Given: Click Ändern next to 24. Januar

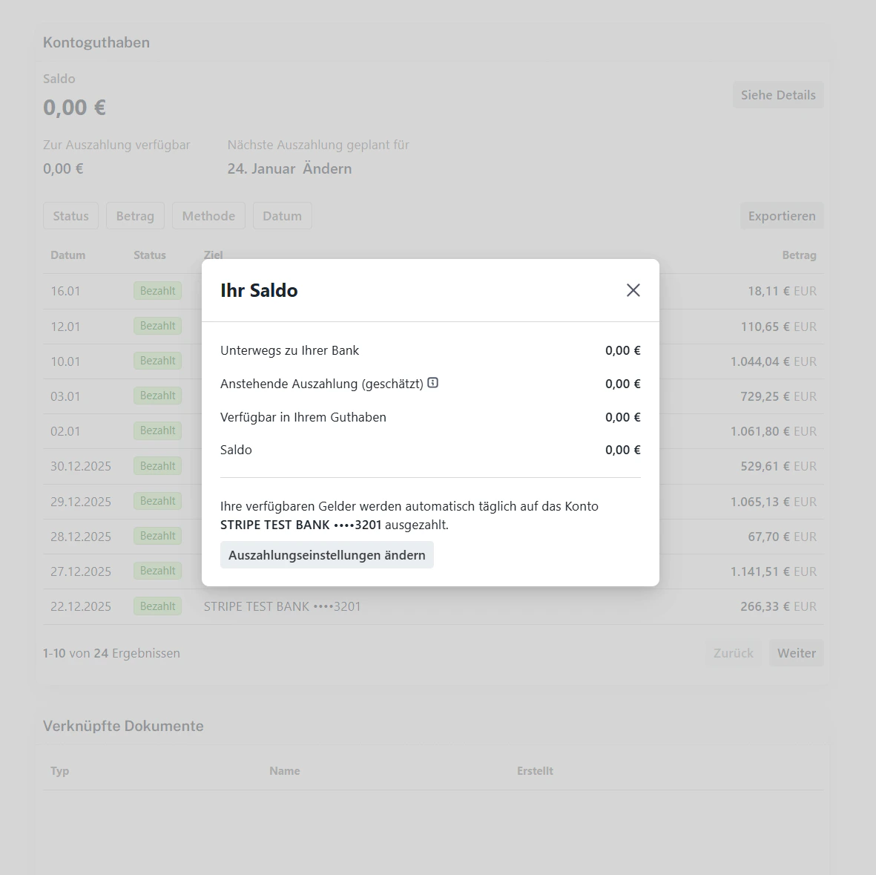Looking at the screenshot, I should pos(327,168).
